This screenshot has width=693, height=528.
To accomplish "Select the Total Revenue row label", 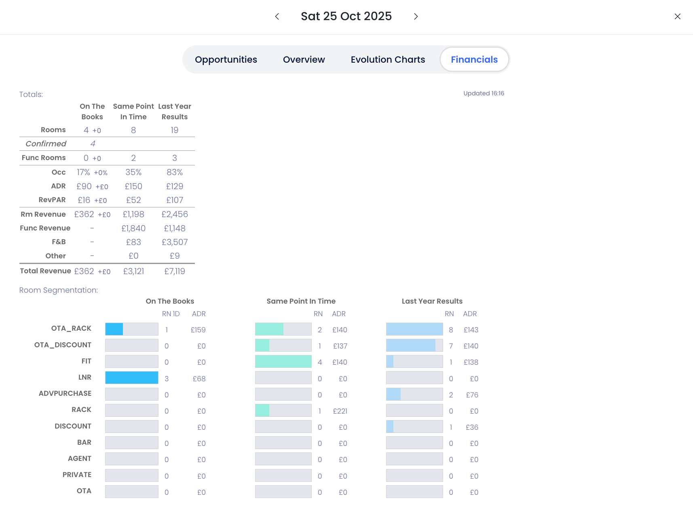I will (45, 271).
